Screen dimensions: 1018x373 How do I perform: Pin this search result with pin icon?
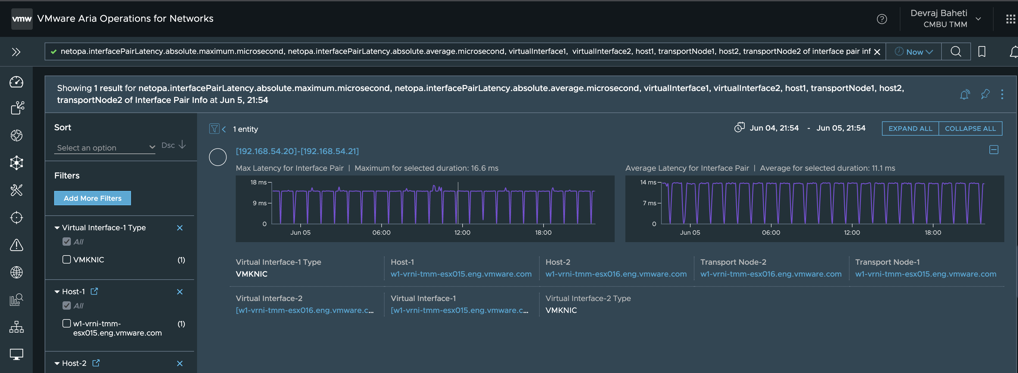click(x=985, y=94)
